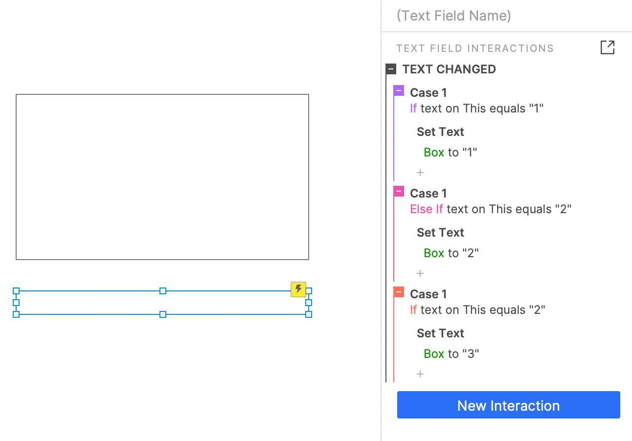Add action under Box to "3"
632x441 pixels.
(420, 374)
